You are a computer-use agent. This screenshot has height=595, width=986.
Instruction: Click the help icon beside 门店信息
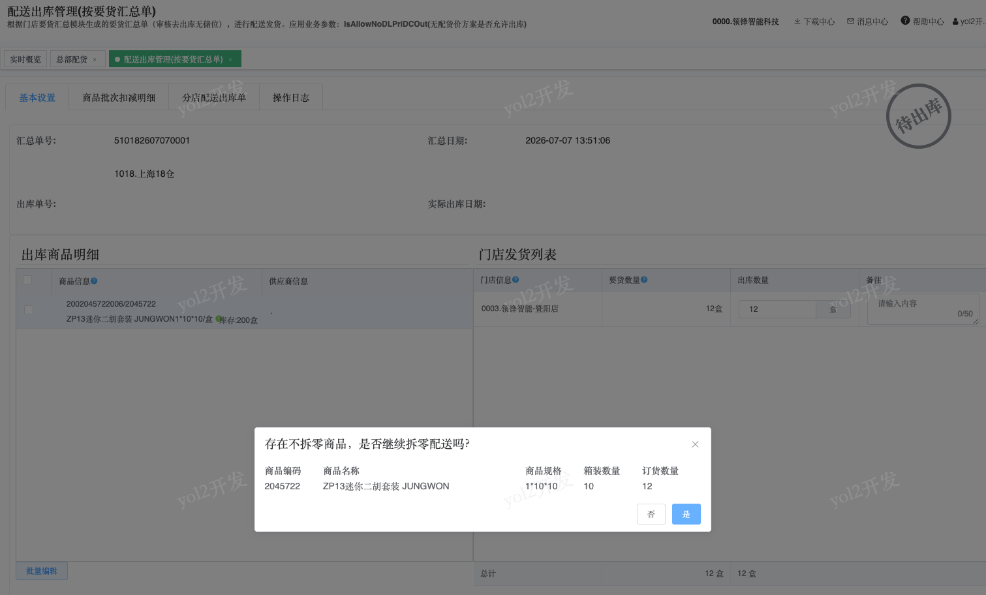(x=516, y=280)
